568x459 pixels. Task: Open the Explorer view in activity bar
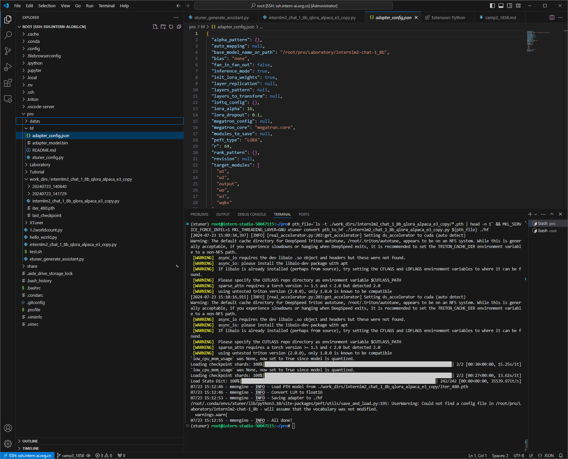tap(8, 20)
